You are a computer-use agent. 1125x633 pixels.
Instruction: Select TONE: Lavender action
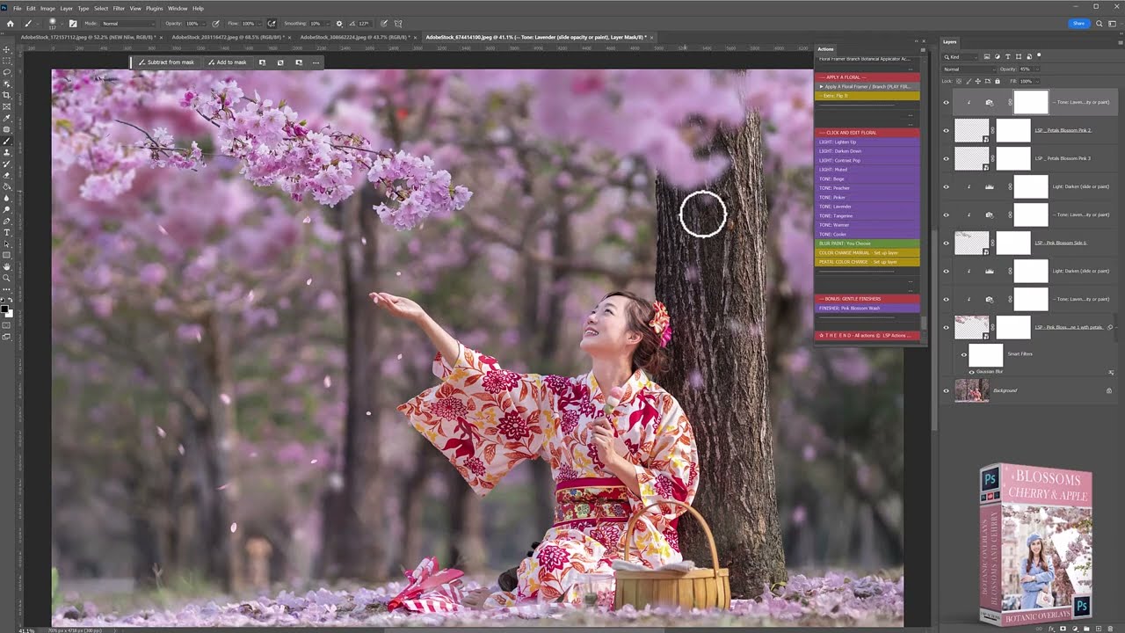point(867,207)
